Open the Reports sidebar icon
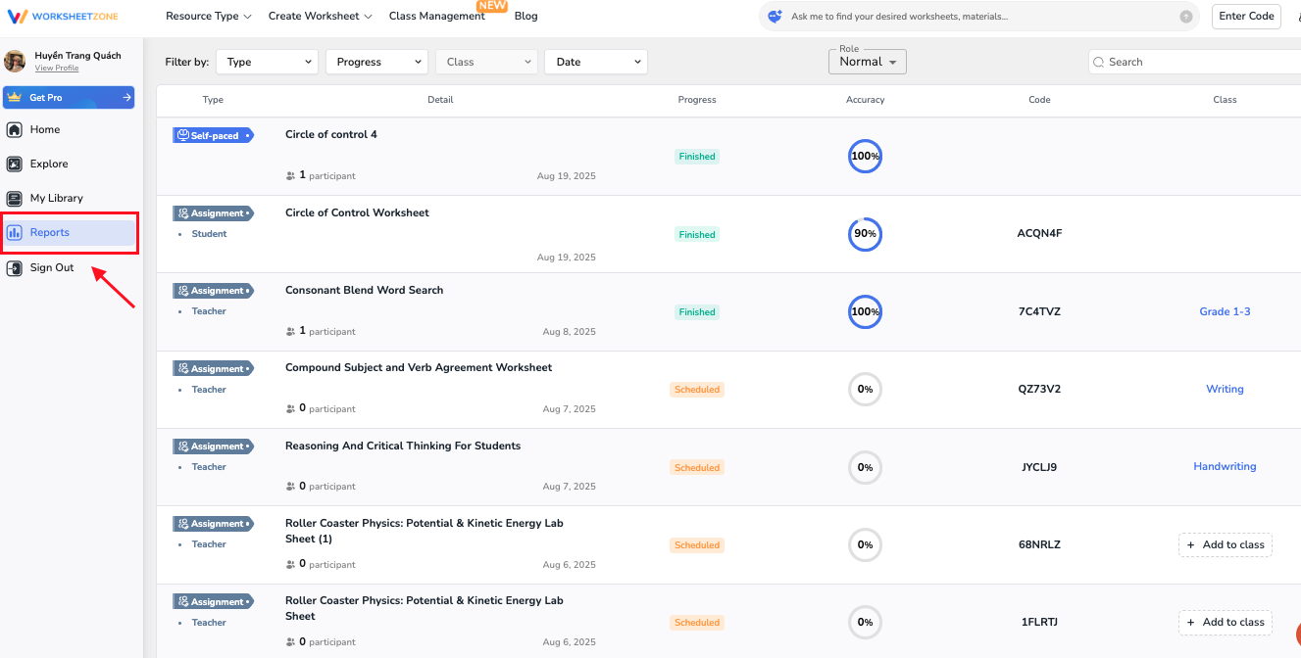 (15, 232)
